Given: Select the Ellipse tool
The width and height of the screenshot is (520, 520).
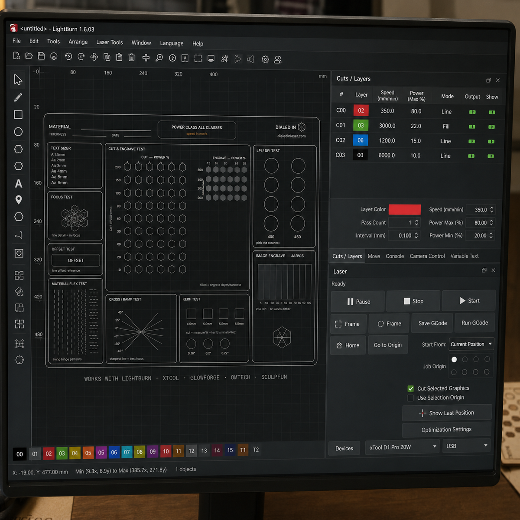Looking at the screenshot, I should point(18,132).
